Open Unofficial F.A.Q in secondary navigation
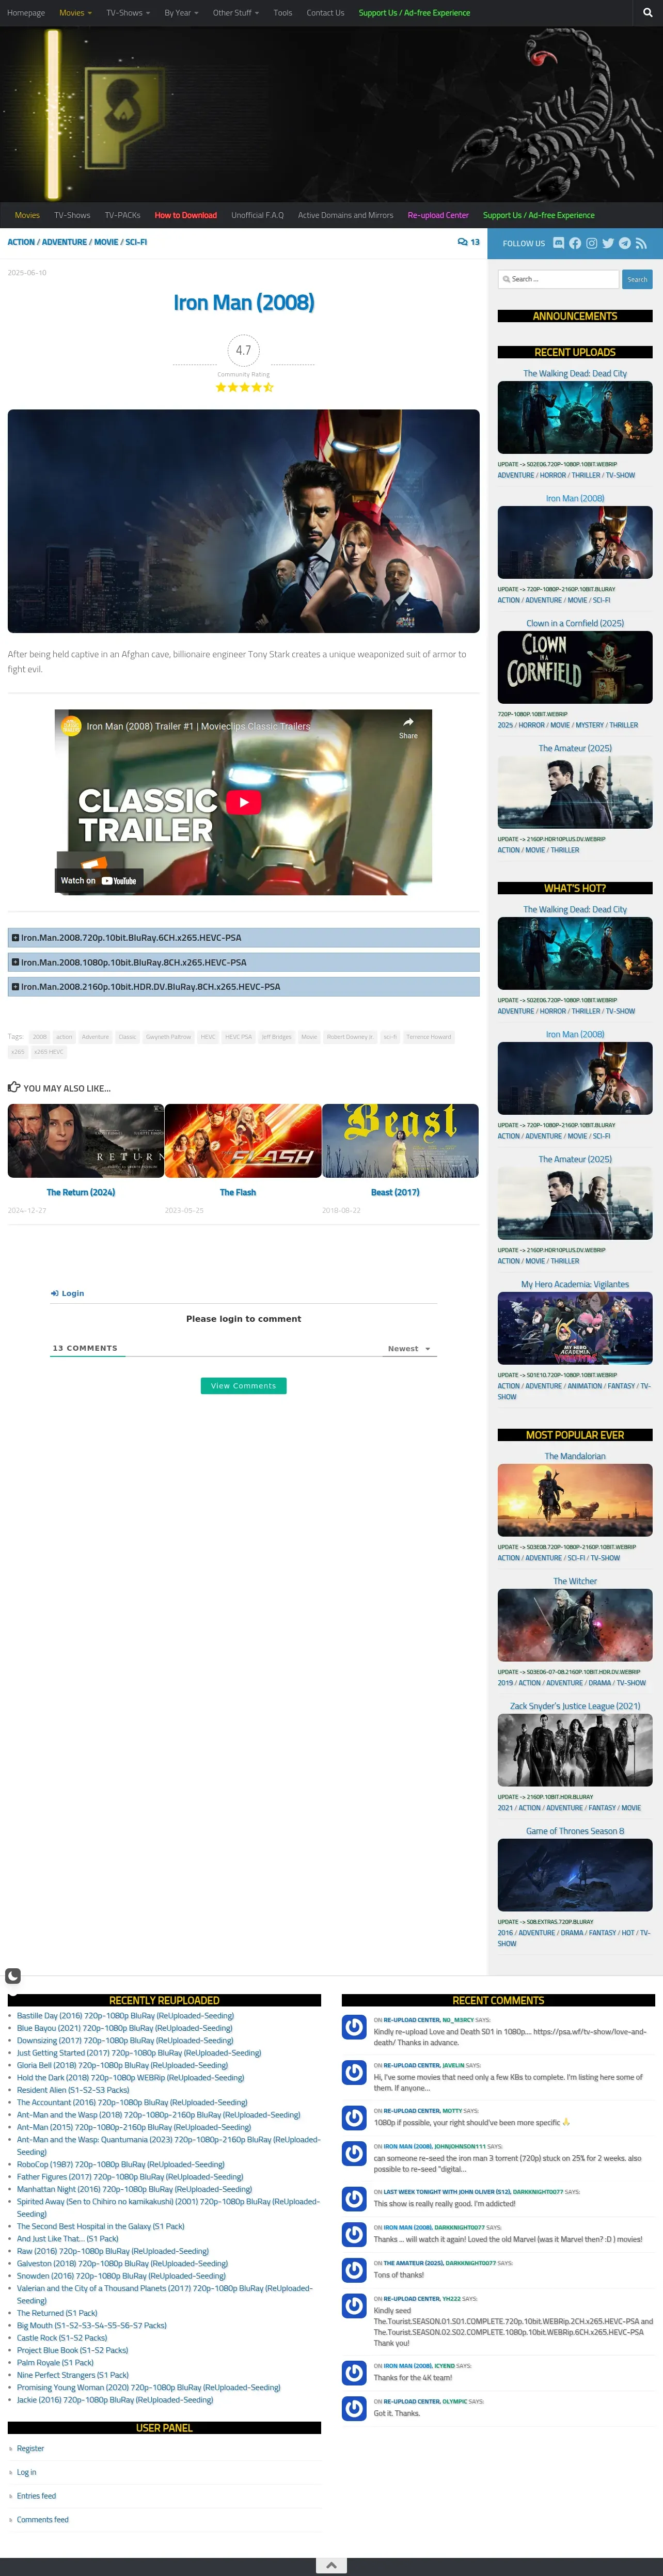663x2576 pixels. [257, 215]
